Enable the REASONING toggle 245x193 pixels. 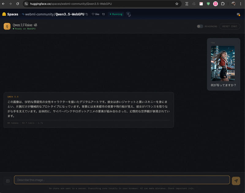200,27
